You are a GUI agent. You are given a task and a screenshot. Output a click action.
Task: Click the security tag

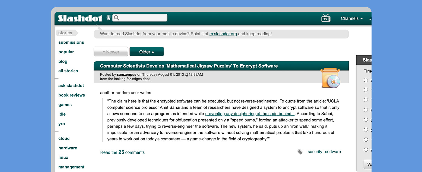click(315, 152)
